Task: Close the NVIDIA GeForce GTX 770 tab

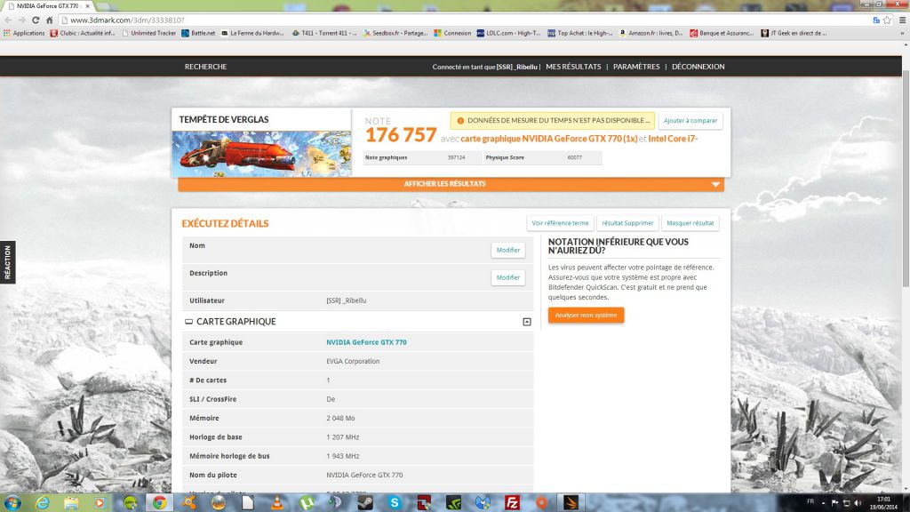Action: [88, 6]
